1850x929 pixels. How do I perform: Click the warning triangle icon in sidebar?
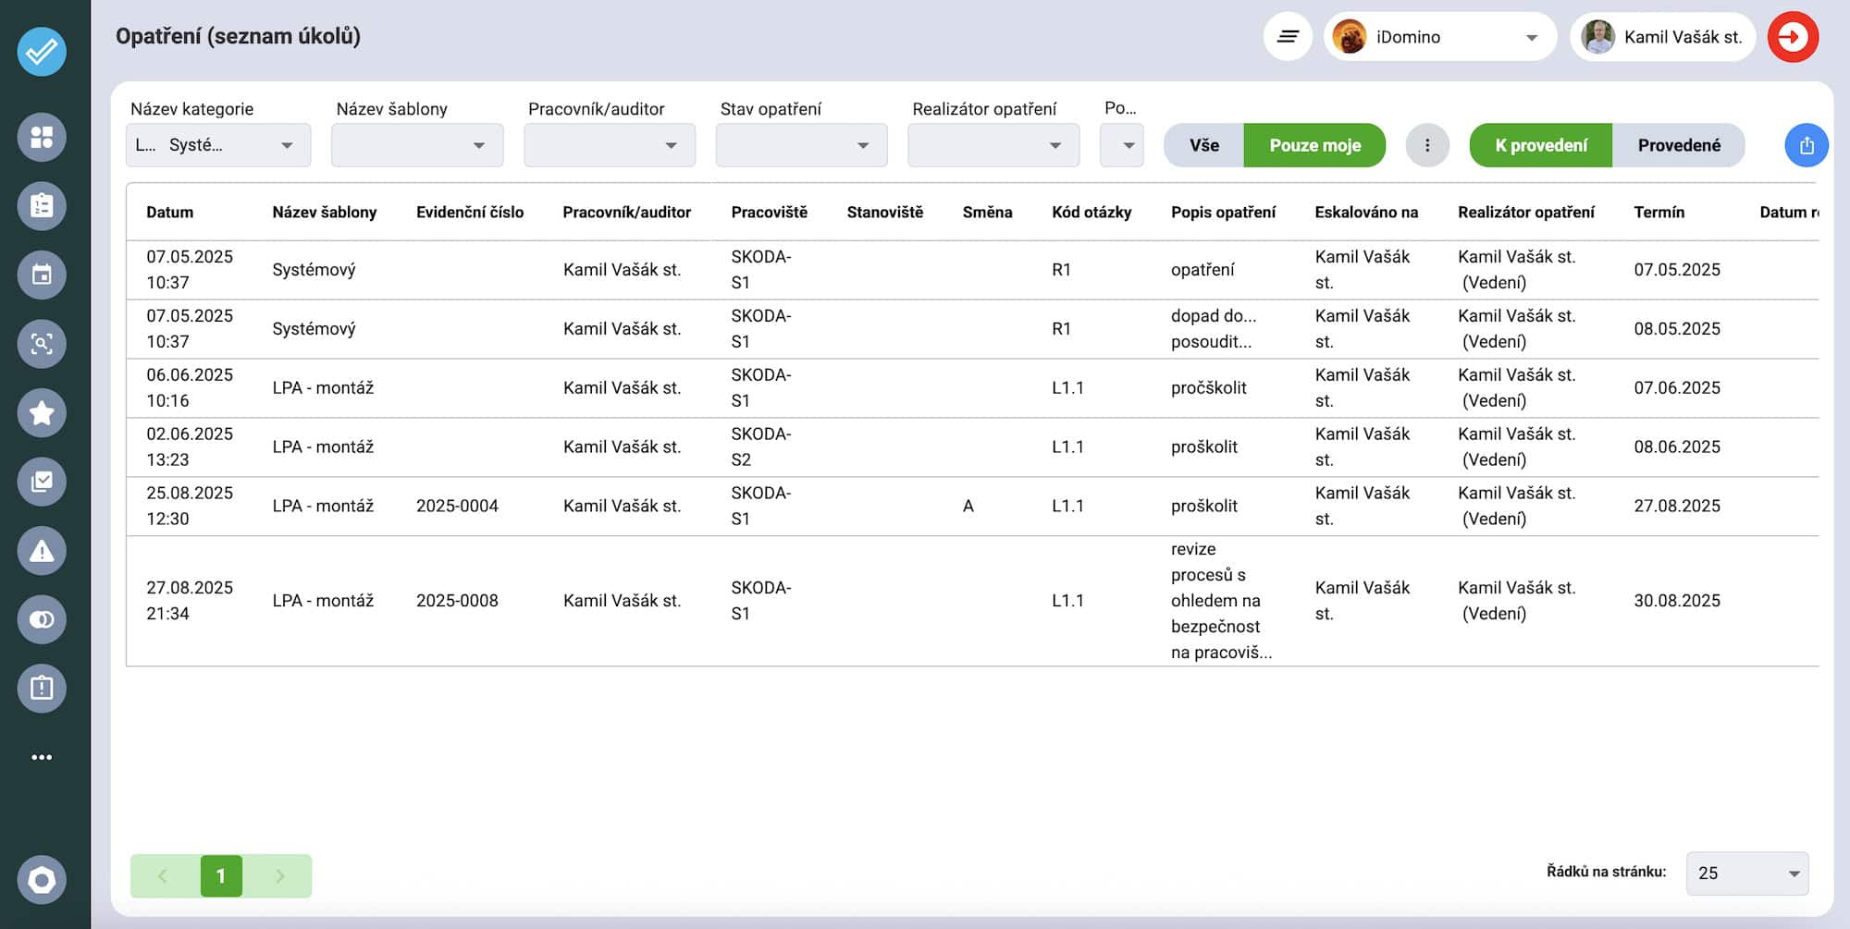click(x=42, y=551)
